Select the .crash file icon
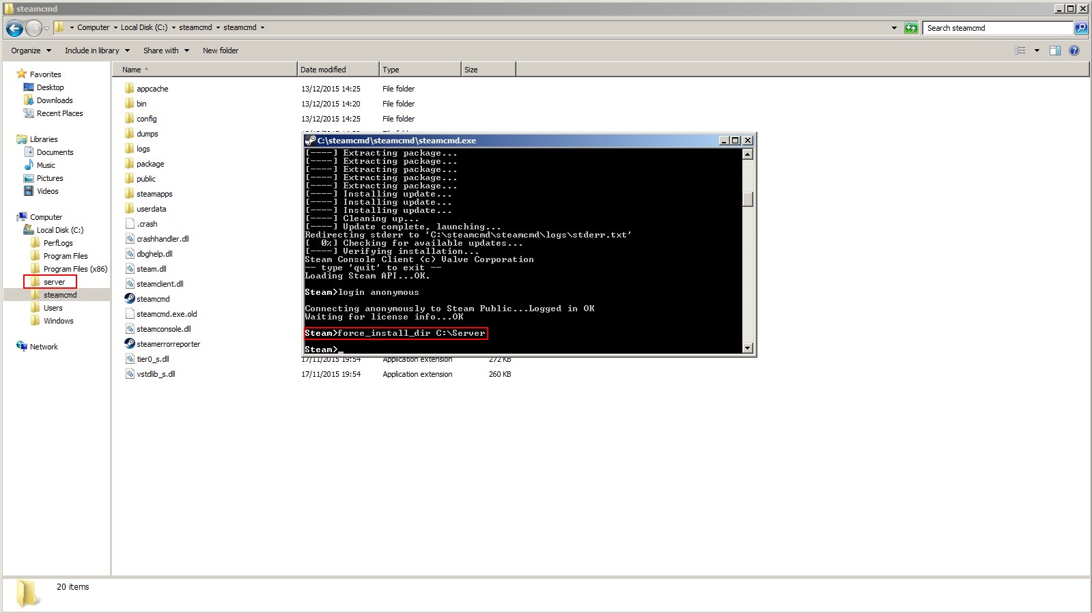1092x613 pixels. click(x=130, y=224)
